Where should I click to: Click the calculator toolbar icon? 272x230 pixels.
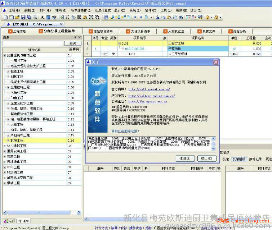[x=48, y=17]
